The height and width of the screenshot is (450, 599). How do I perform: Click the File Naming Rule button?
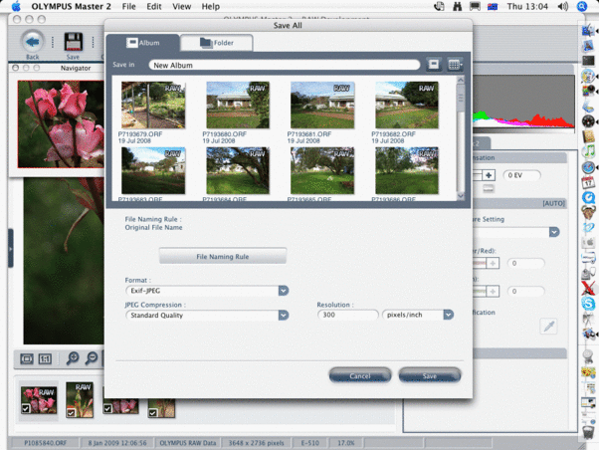[222, 257]
